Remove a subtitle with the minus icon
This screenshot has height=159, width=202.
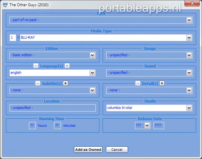click(x=38, y=83)
